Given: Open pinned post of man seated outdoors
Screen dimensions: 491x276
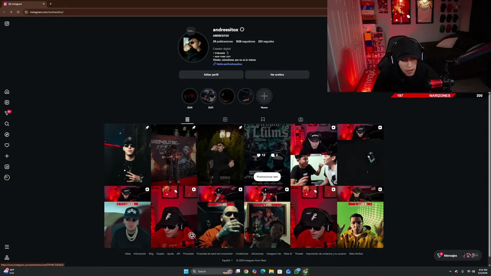Looking at the screenshot, I should tap(221, 155).
